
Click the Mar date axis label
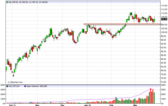pyautogui.click(x=135, y=105)
